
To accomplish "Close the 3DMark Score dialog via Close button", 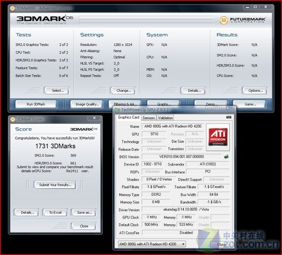I will point(84,226).
